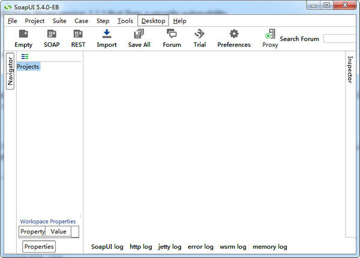Open the Help menu
This screenshot has height=258, width=360.
point(179,21)
